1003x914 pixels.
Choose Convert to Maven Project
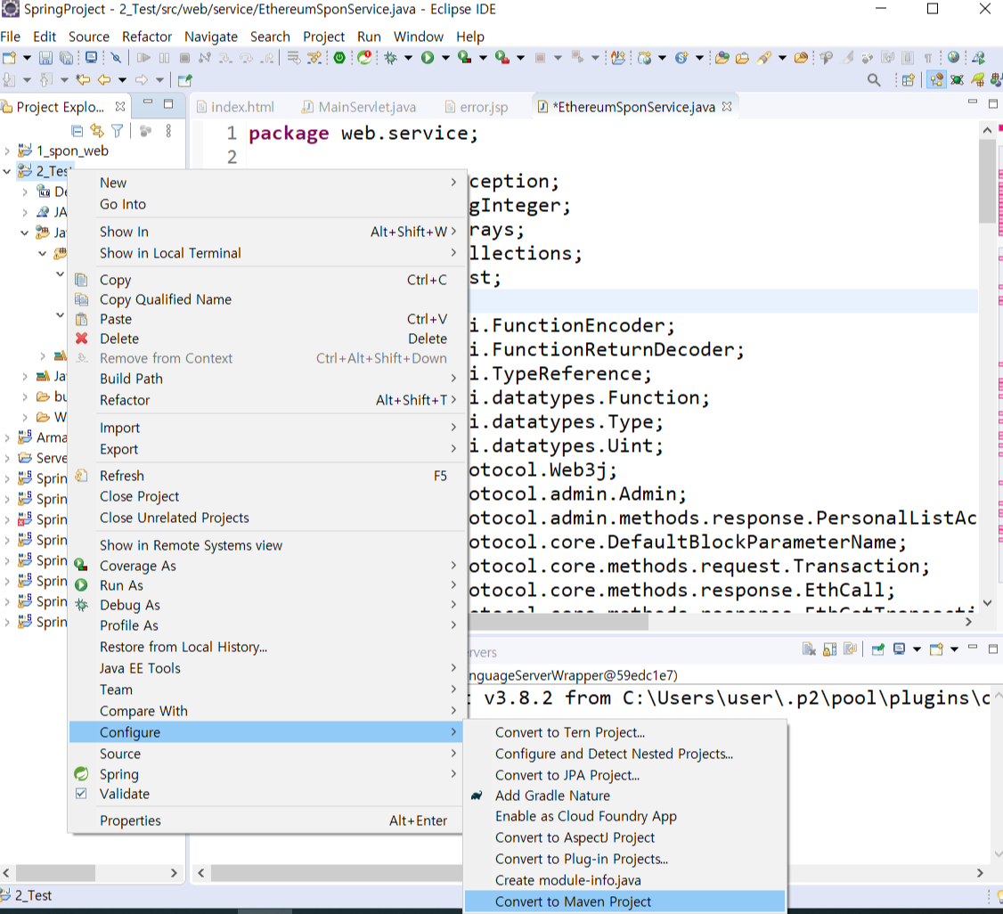[x=624, y=902]
